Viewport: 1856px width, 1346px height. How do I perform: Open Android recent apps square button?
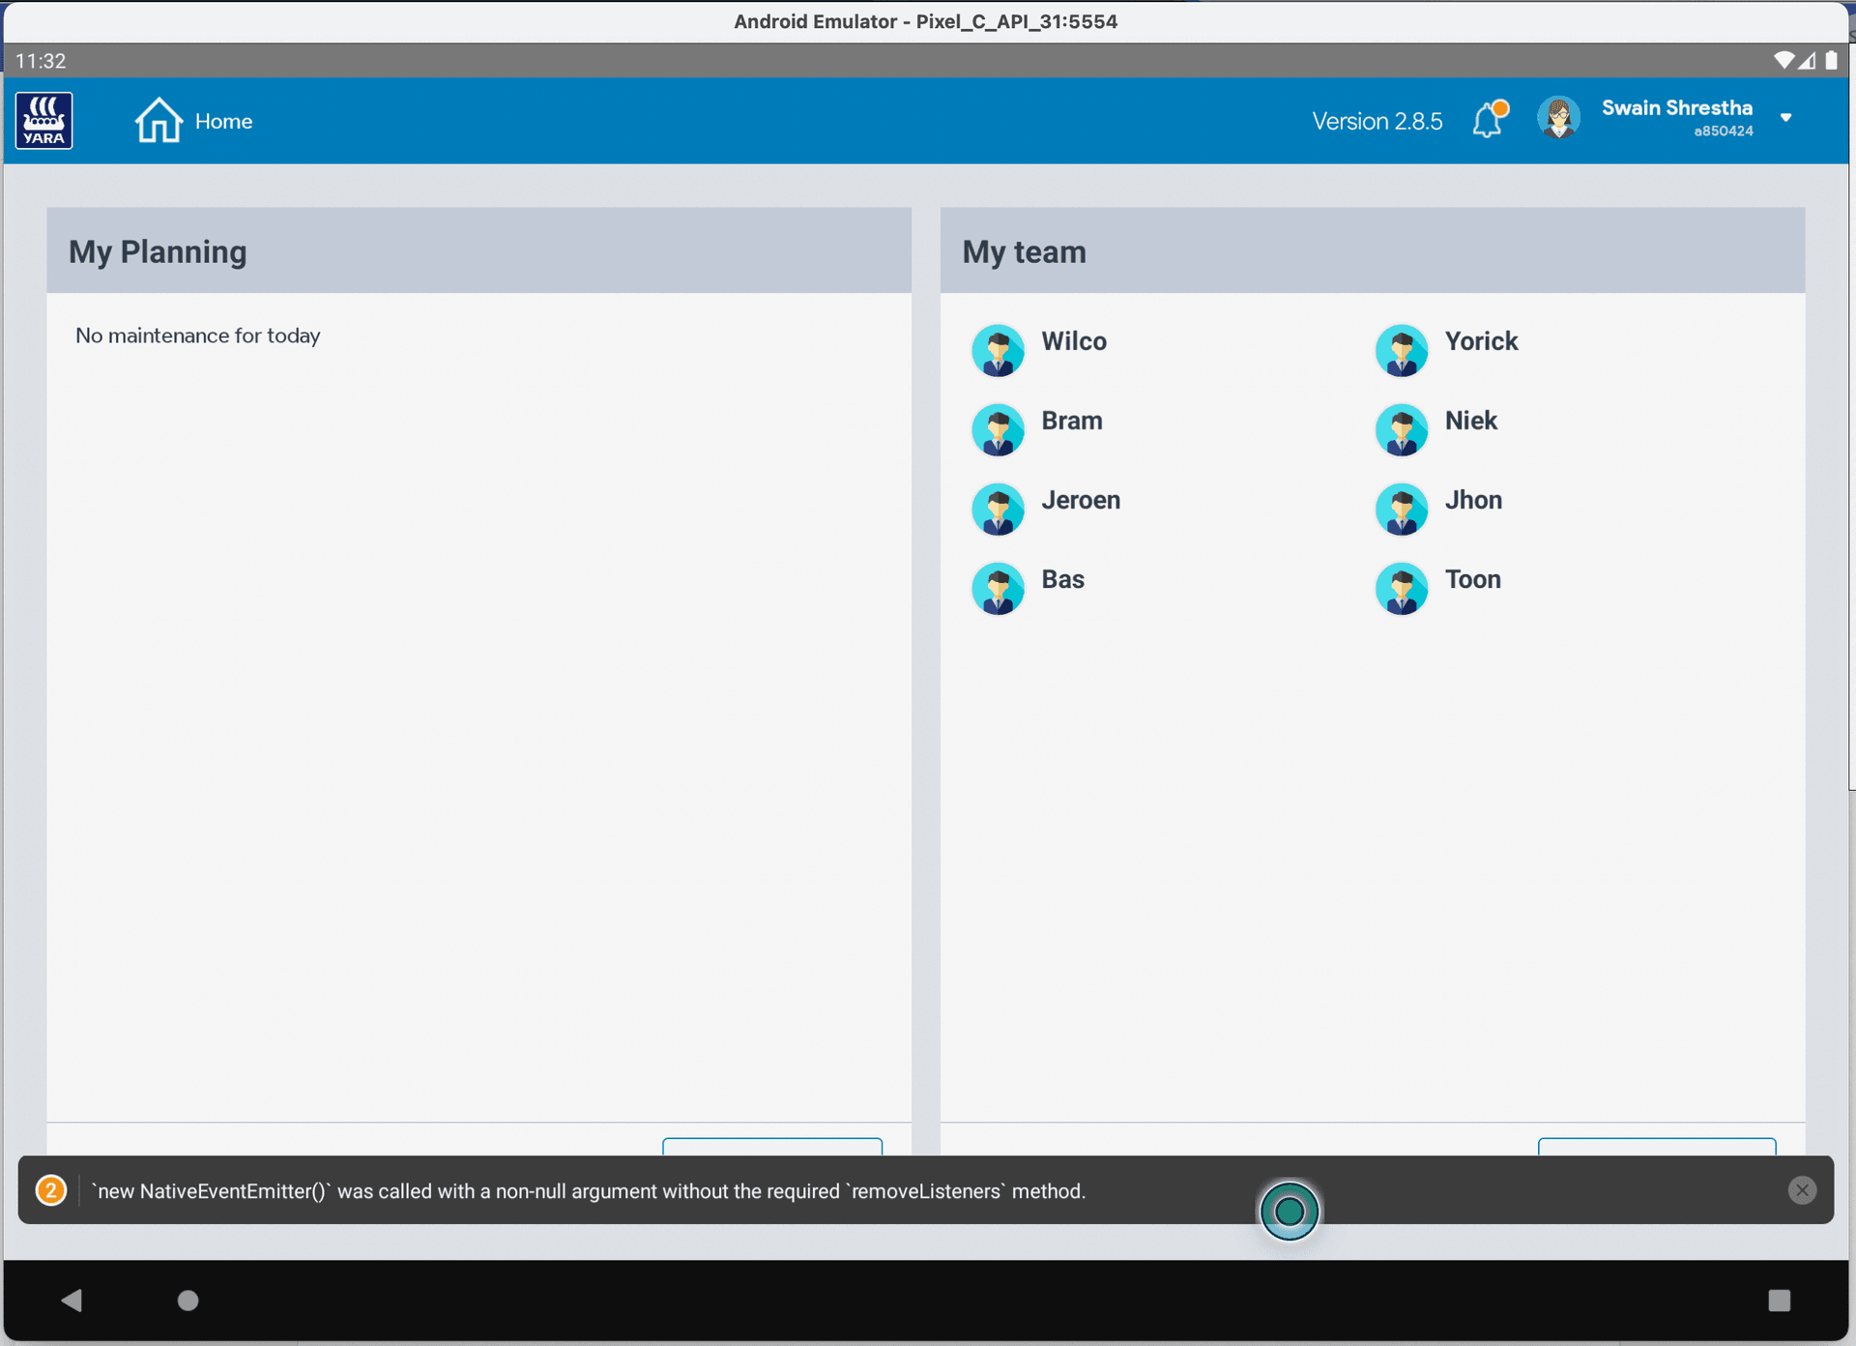tap(1779, 1301)
